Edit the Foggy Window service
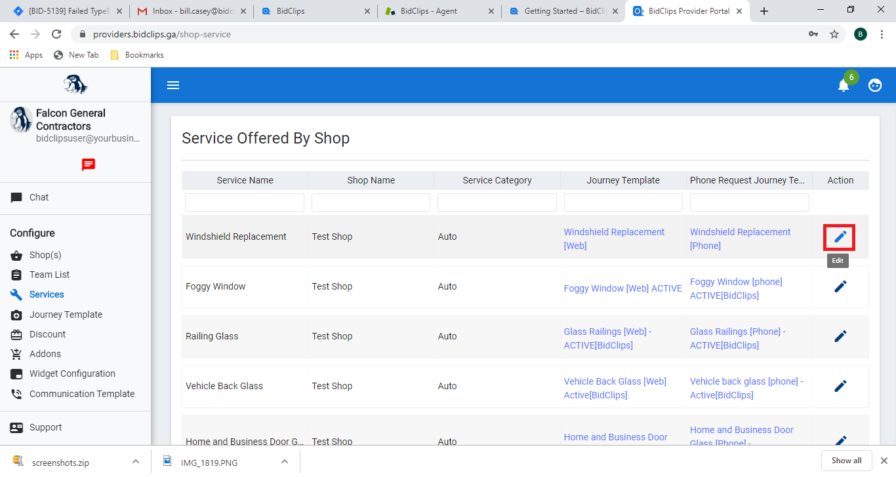Image resolution: width=896 pixels, height=477 pixels. (840, 286)
